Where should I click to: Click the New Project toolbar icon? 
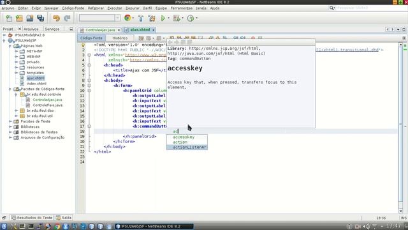click(x=19, y=19)
